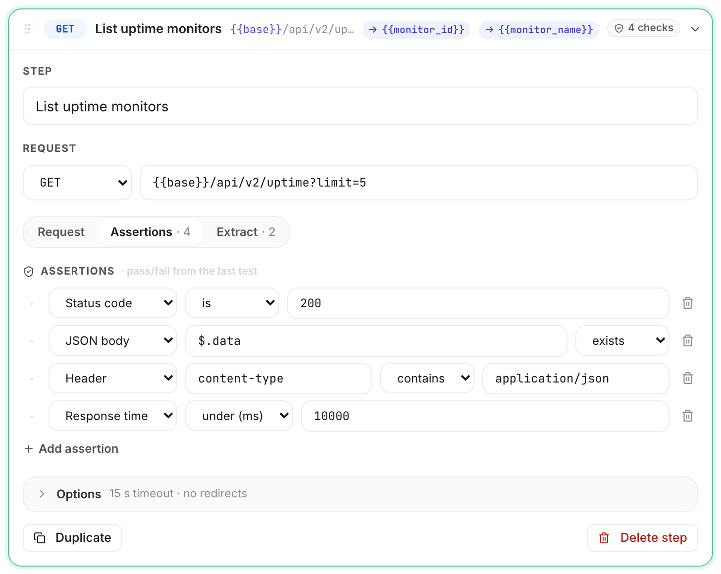Screen dimensions: 721x574
Task: Edit the step name field
Action: click(360, 106)
